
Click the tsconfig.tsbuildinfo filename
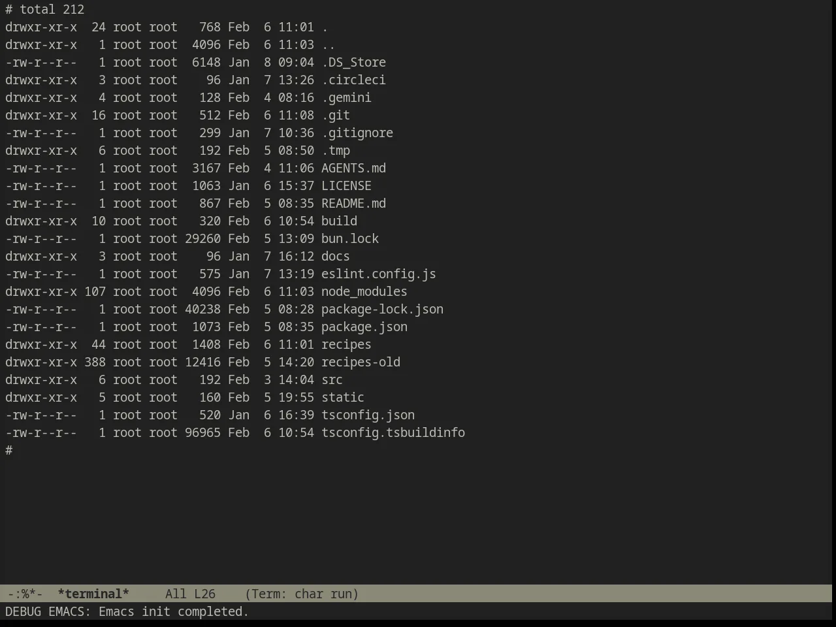(393, 432)
